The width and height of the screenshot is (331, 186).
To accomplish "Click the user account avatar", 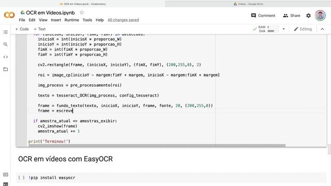I will click(320, 16).
